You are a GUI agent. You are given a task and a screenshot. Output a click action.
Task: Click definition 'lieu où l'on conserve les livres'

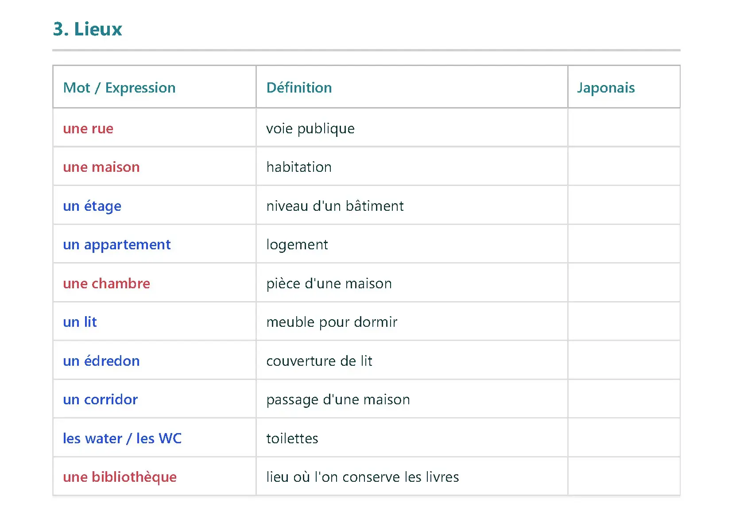point(362,477)
